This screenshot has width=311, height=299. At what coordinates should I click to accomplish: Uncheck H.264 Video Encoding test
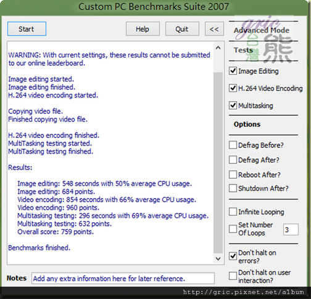(x=233, y=88)
